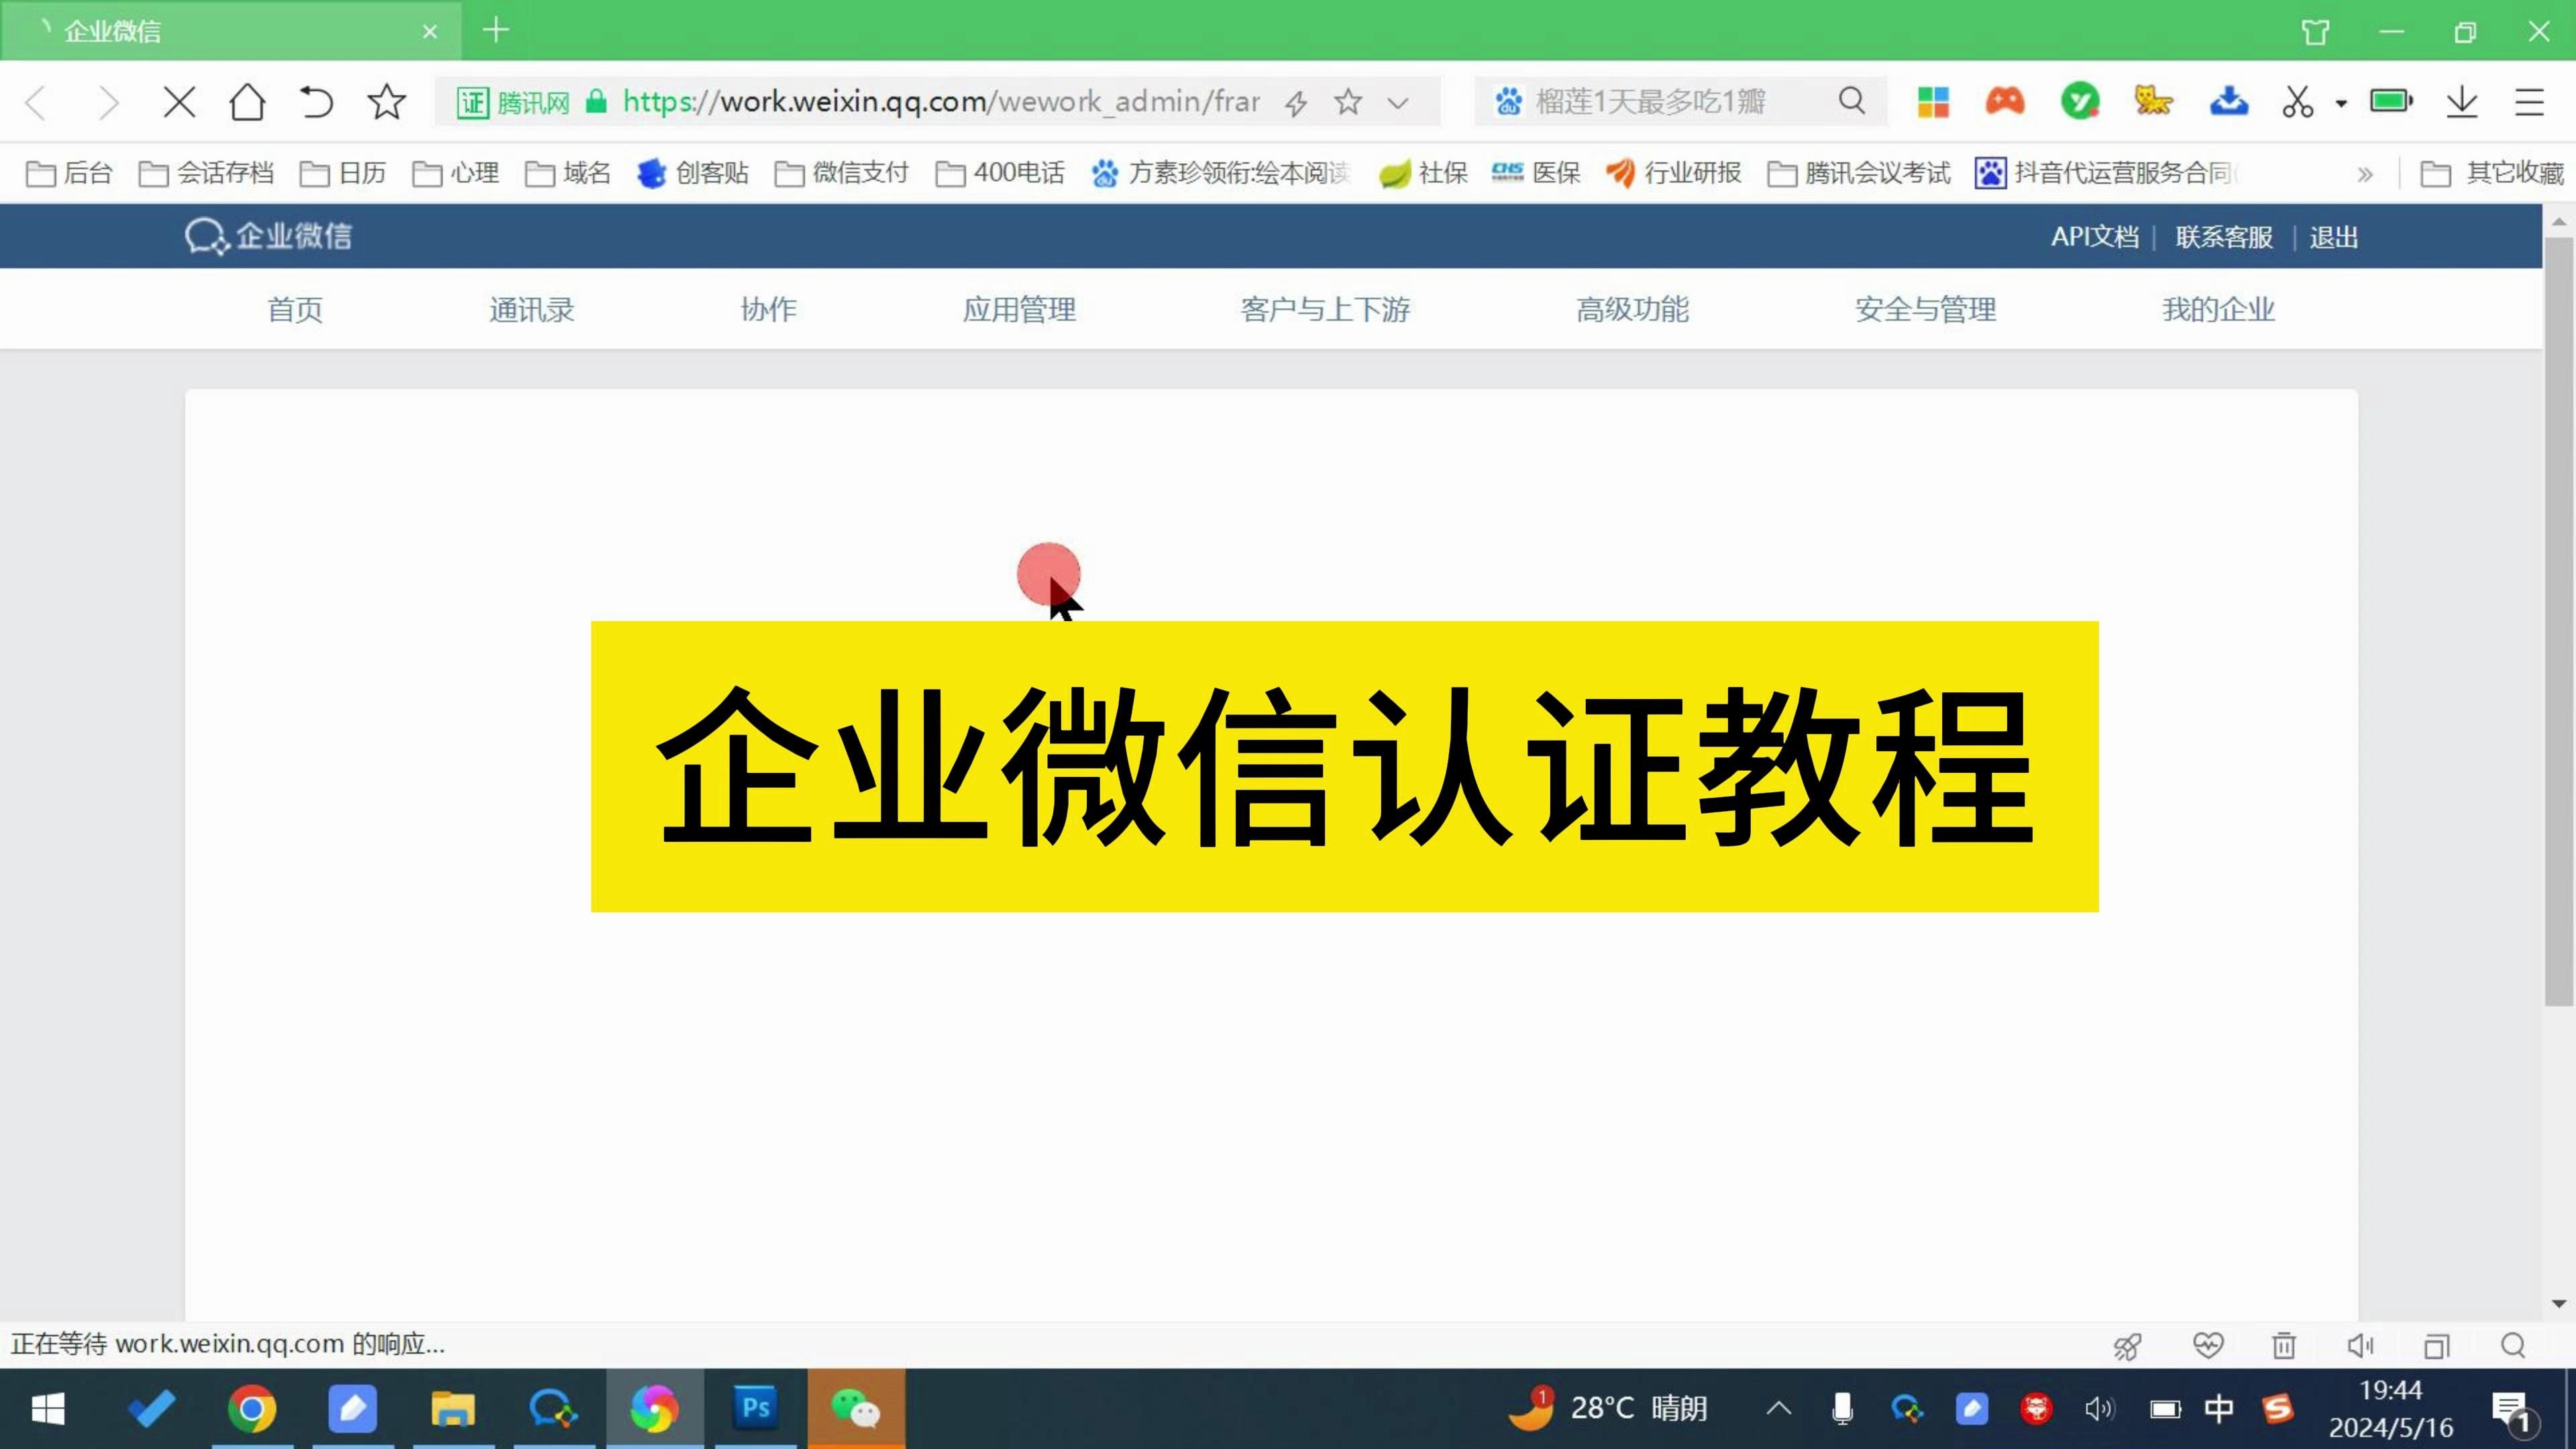Open the downloads arrow icon

pyautogui.click(x=2462, y=102)
